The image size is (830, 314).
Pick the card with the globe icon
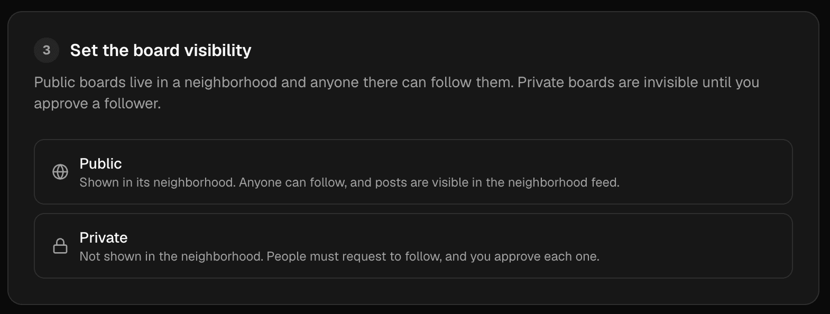413,172
